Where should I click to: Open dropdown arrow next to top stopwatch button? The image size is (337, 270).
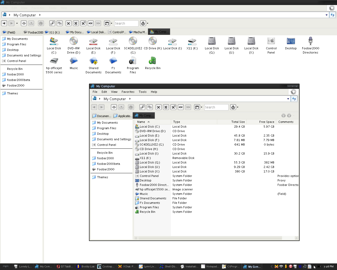147,23
